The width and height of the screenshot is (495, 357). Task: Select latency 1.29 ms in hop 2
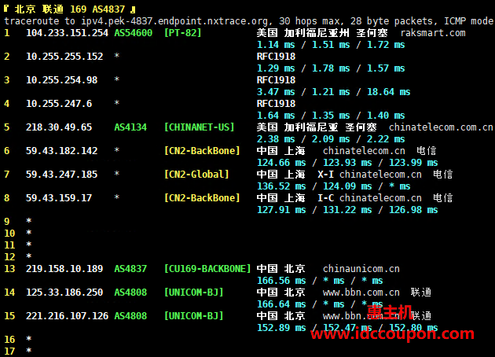coord(276,68)
